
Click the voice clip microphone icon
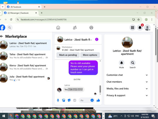point(58,100)
